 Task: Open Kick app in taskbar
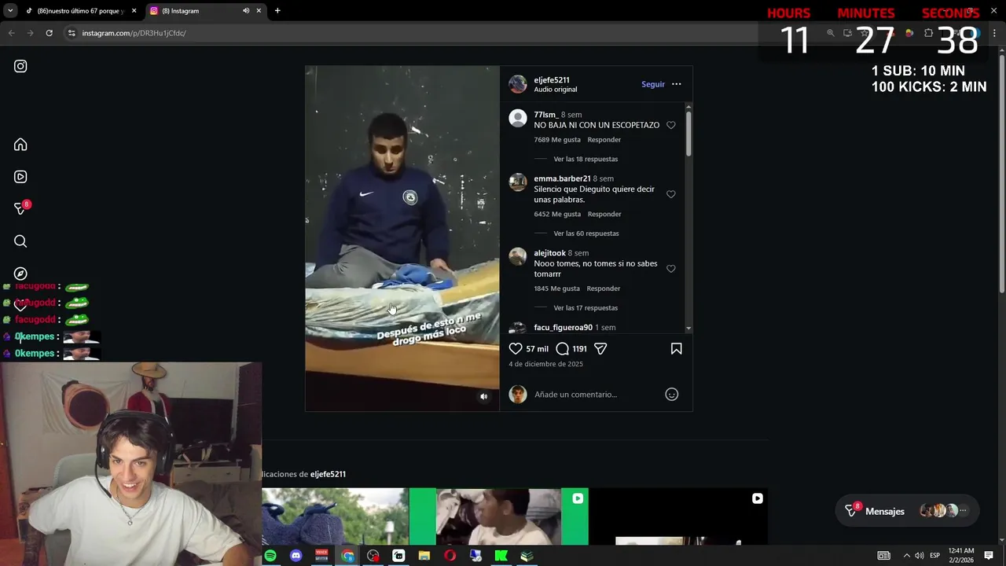(x=501, y=556)
